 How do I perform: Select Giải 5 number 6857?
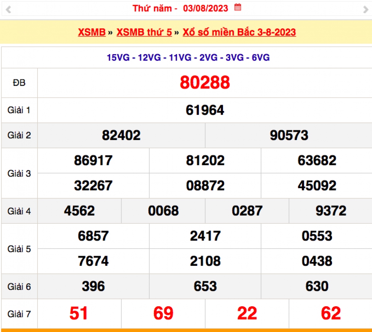pyautogui.click(x=93, y=236)
